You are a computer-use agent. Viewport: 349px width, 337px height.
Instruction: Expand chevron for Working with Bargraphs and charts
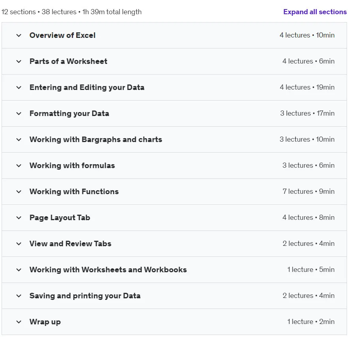point(19,139)
